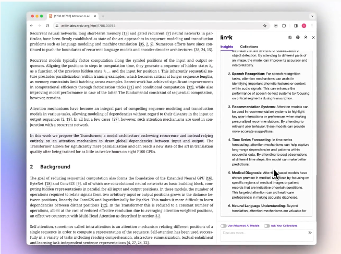The height and width of the screenshot is (254, 341).
Task: Select the Insights tab
Action: click(x=227, y=47)
